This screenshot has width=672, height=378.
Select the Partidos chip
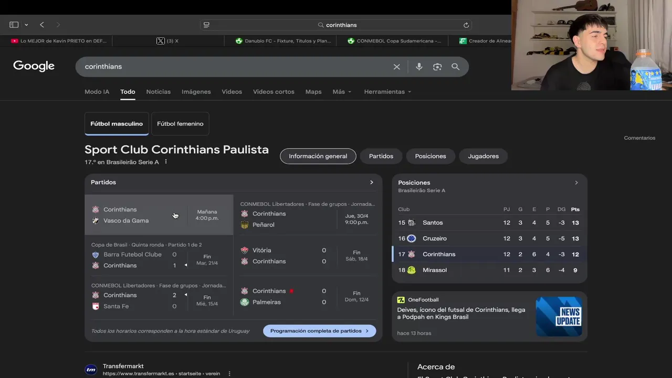pyautogui.click(x=381, y=156)
